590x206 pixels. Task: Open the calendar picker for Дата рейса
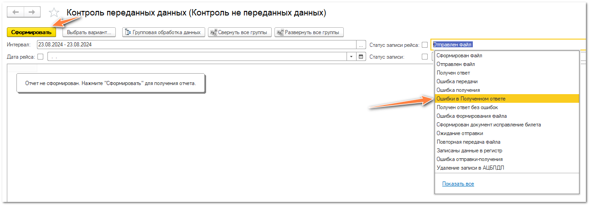[361, 57]
